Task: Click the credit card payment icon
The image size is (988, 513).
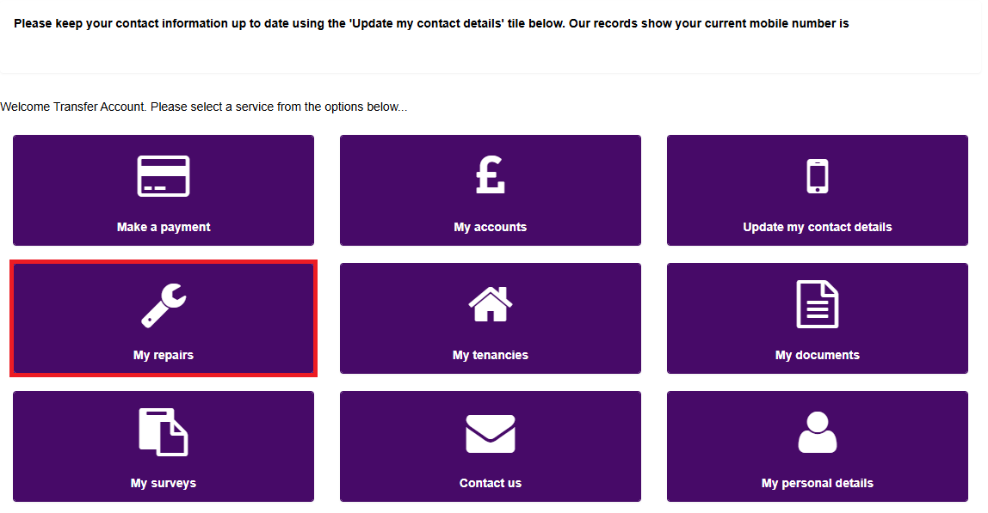Action: pos(164,175)
